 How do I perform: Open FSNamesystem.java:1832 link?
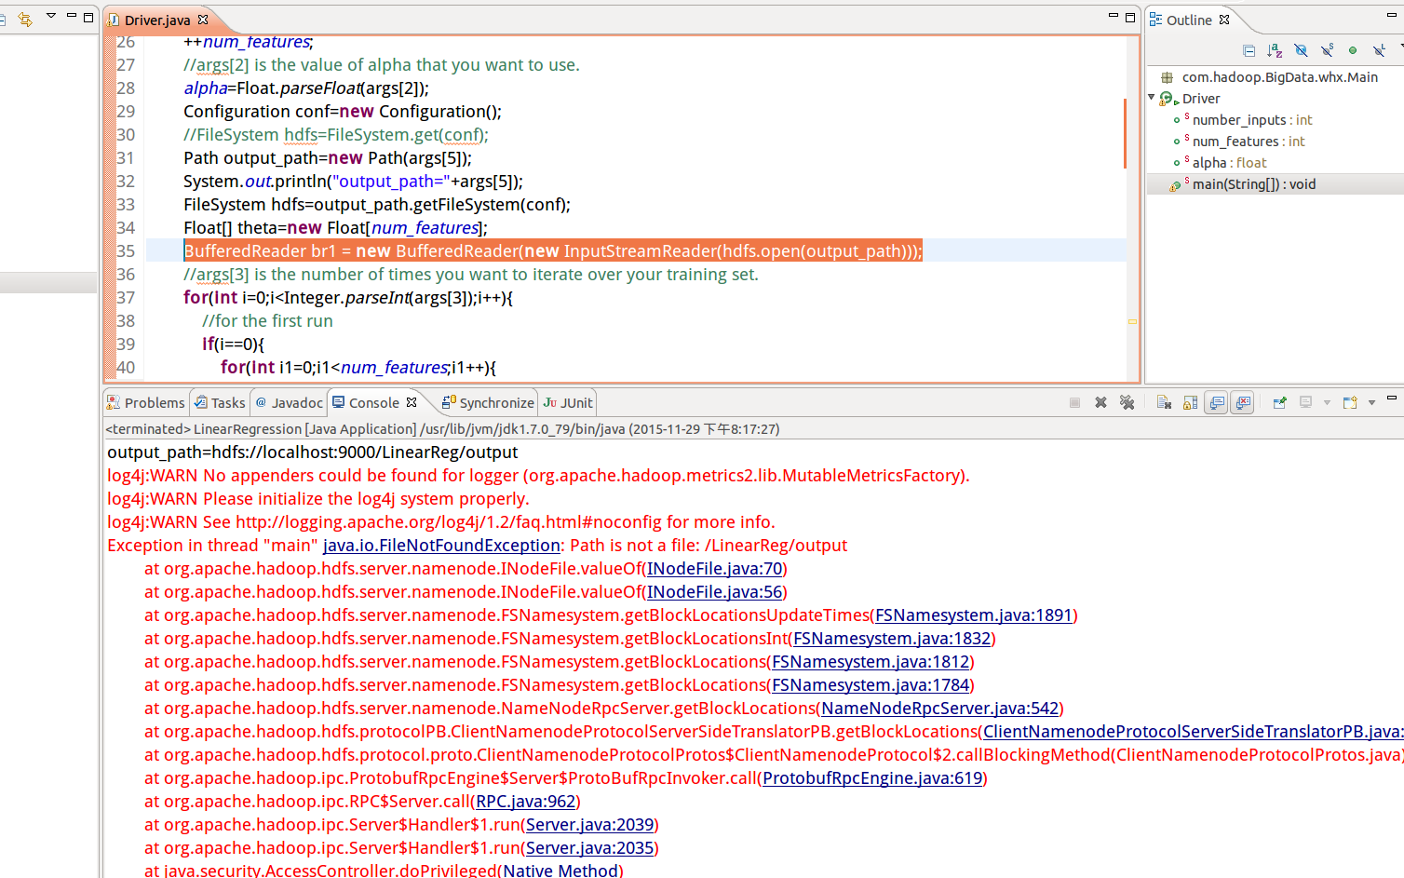pyautogui.click(x=892, y=639)
